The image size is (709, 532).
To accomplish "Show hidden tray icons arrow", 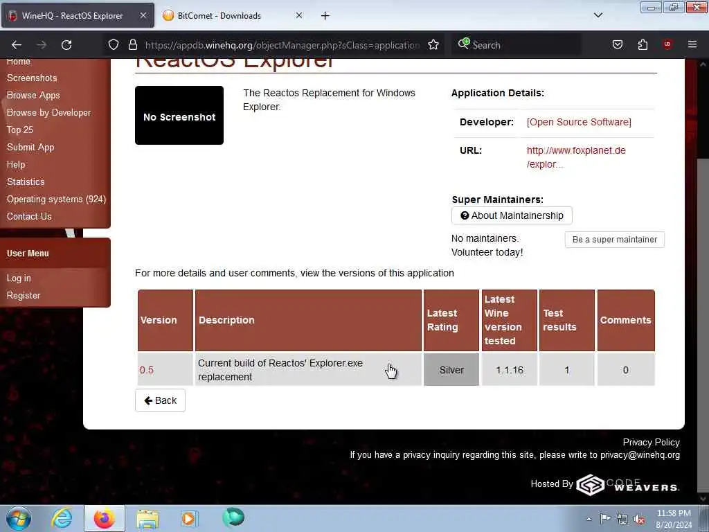I will click(x=589, y=519).
